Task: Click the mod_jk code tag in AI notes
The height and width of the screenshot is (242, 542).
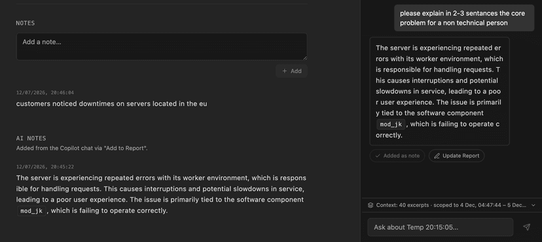Action: tap(31, 211)
